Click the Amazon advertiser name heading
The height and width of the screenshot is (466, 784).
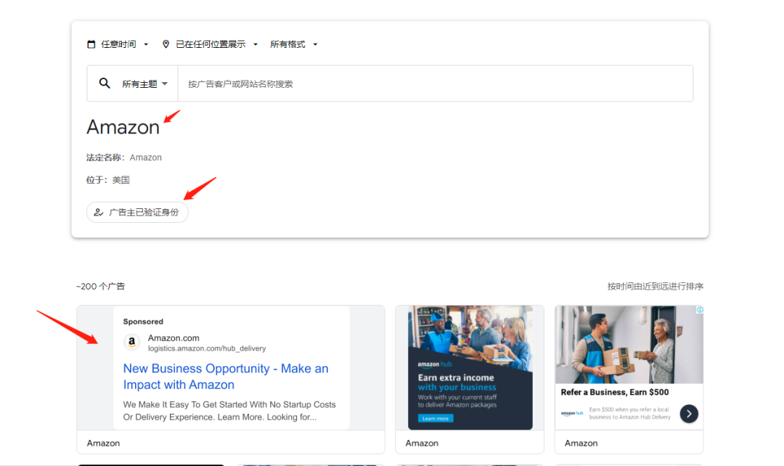pos(123,127)
